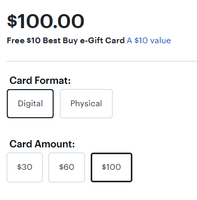
Task: Pick the thirty dollar option button
Action: pyautogui.click(x=24, y=167)
